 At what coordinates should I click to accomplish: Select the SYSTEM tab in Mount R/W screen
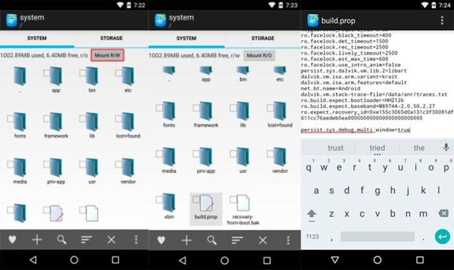(x=37, y=38)
